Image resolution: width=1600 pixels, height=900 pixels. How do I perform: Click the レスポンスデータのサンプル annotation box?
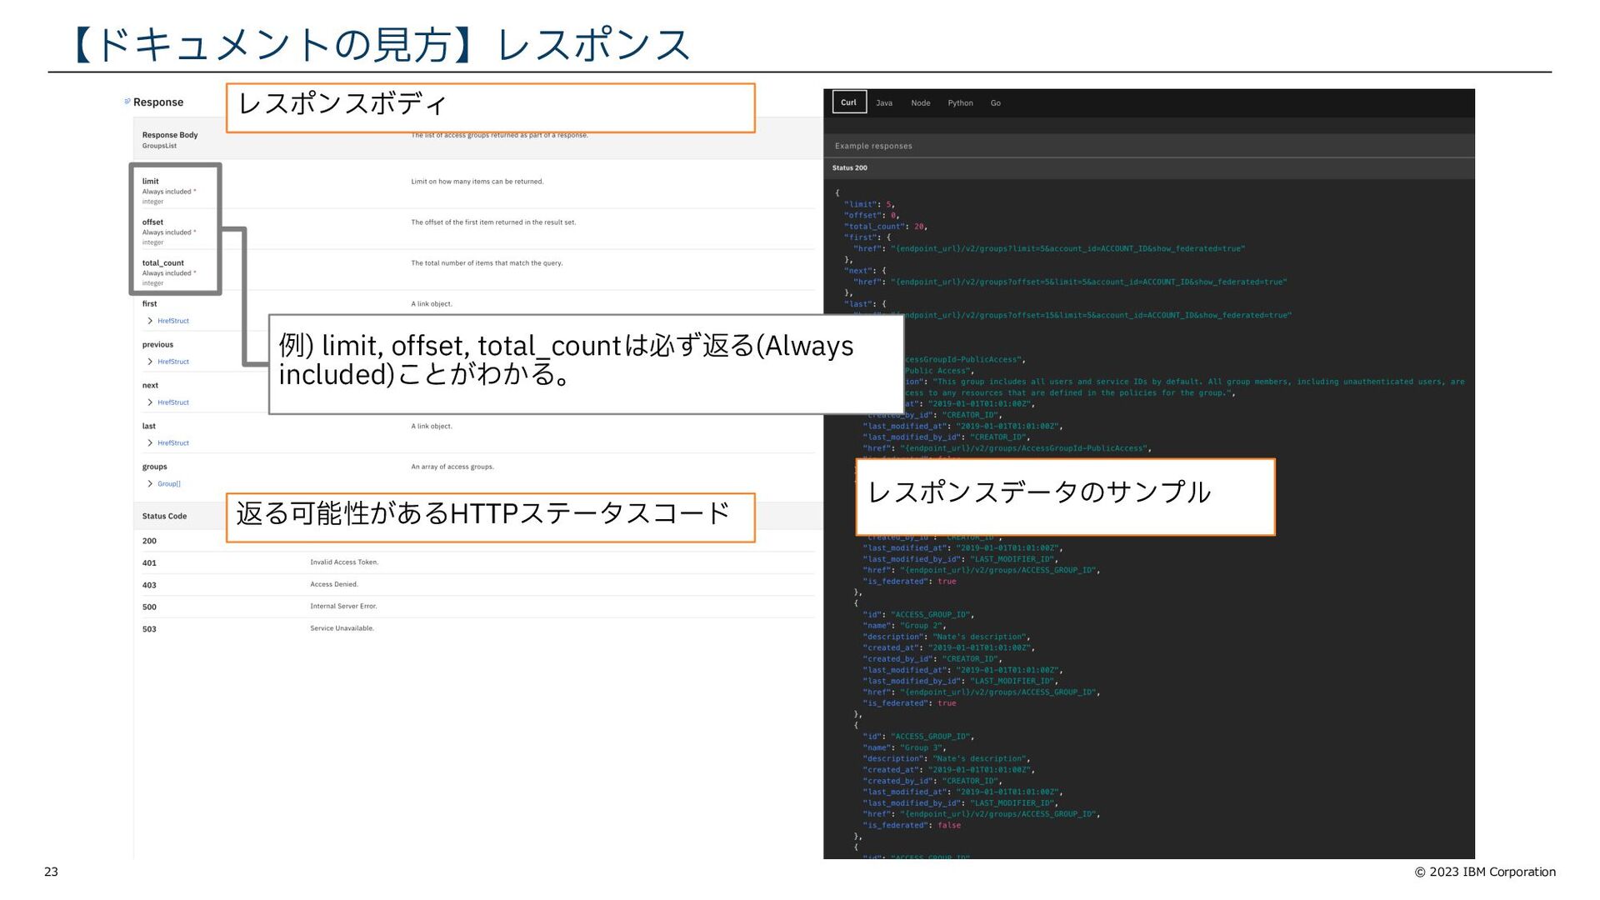coord(1064,496)
